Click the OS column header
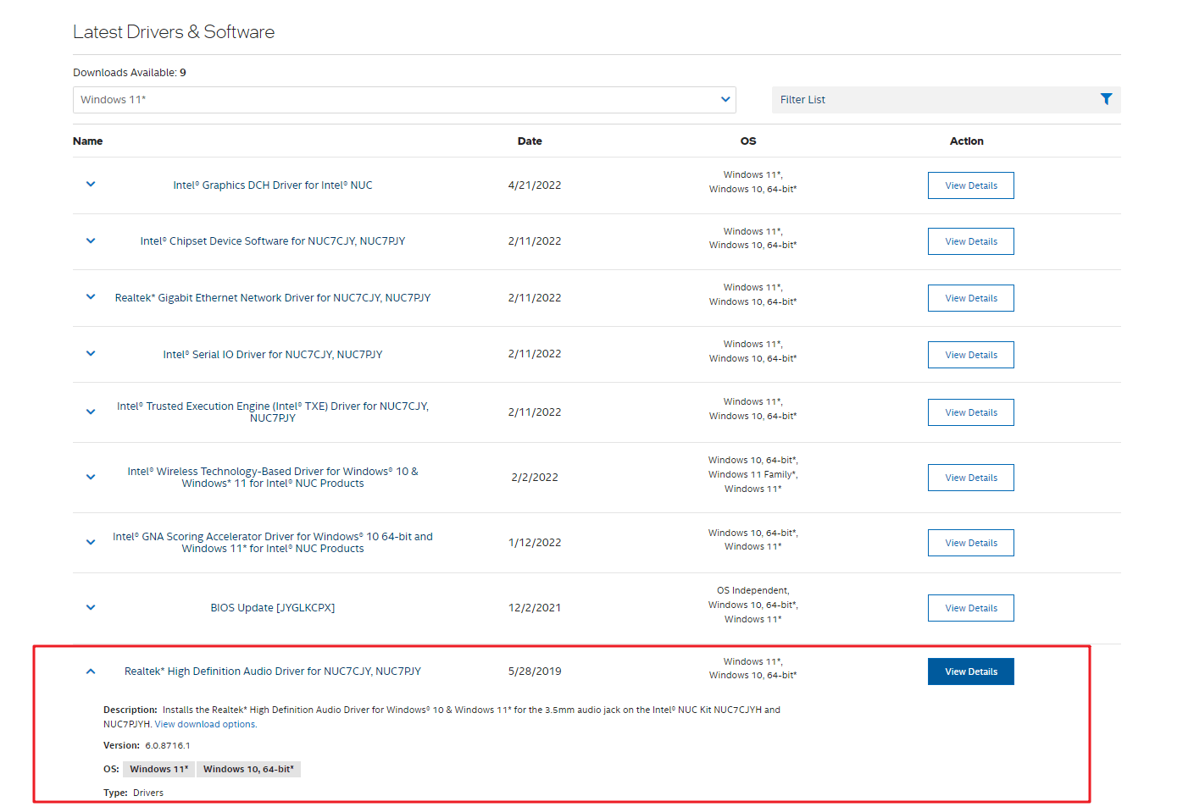Viewport: 1194px width, 807px height. 748,141
